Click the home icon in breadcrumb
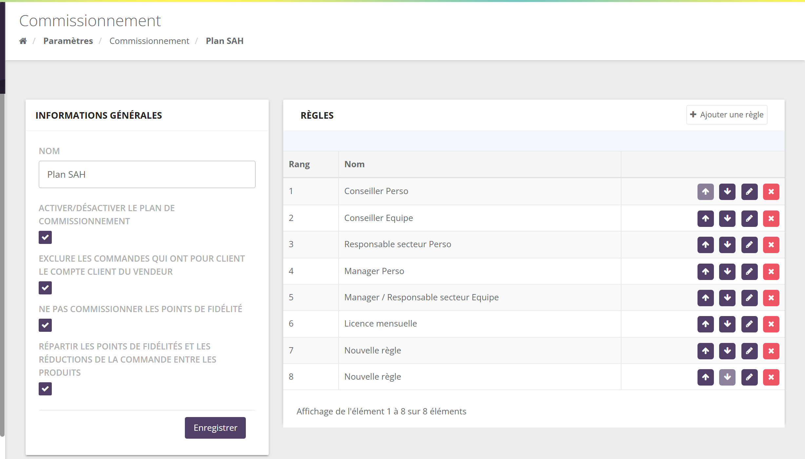 click(x=23, y=41)
